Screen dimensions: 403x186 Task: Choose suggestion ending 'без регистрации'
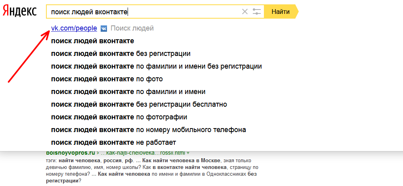[x=121, y=54]
